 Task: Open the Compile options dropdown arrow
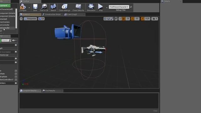click(29, 8)
